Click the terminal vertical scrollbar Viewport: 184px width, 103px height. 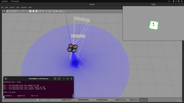[x=73, y=96]
